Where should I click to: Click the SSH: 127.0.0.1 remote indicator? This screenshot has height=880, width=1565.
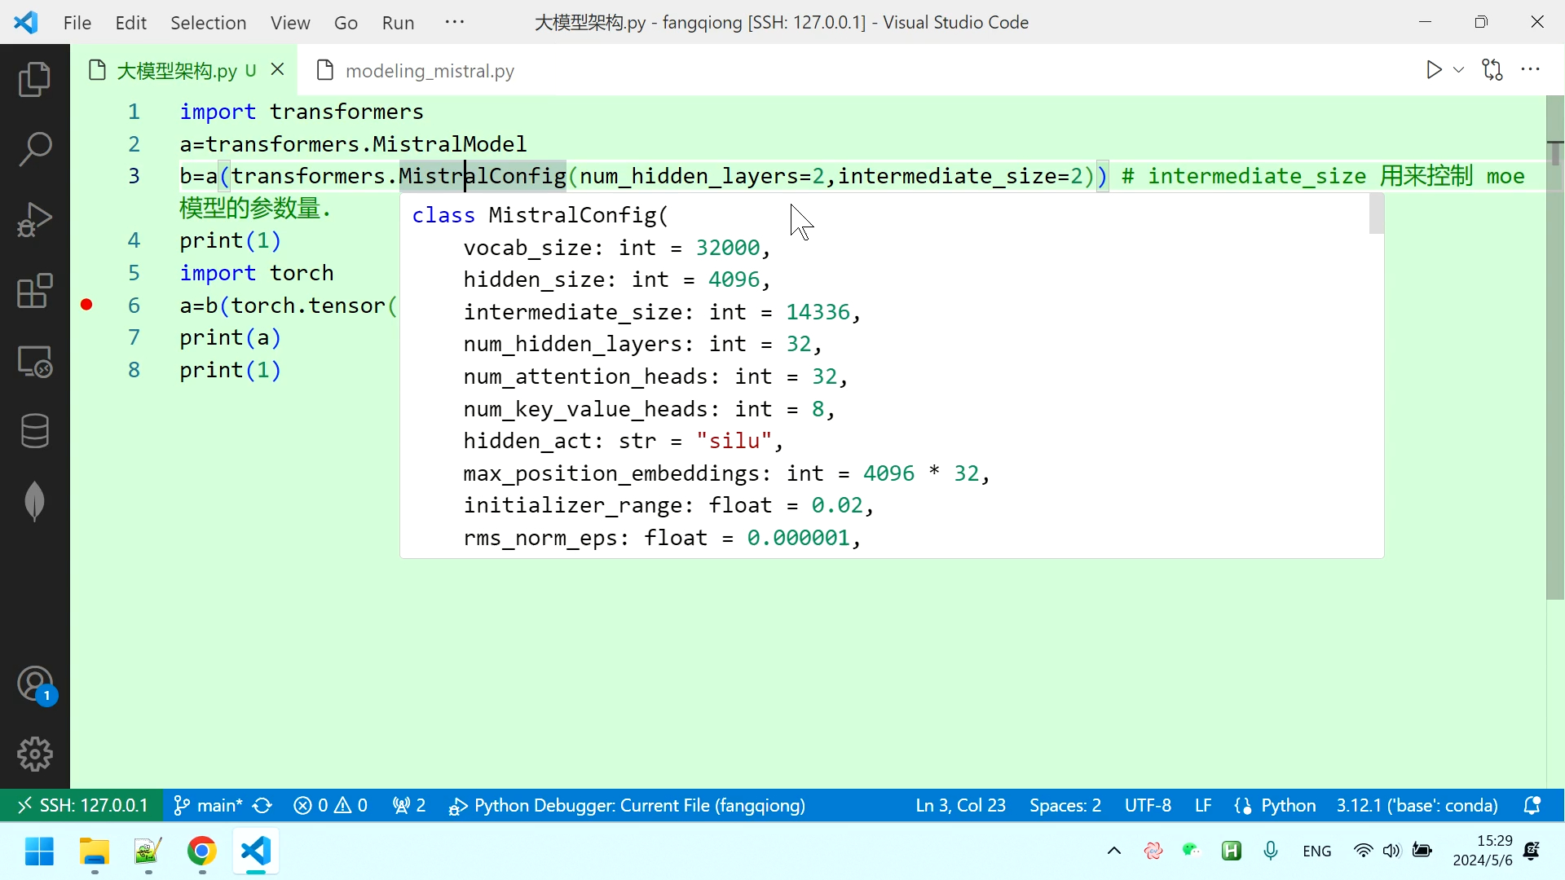[82, 806]
